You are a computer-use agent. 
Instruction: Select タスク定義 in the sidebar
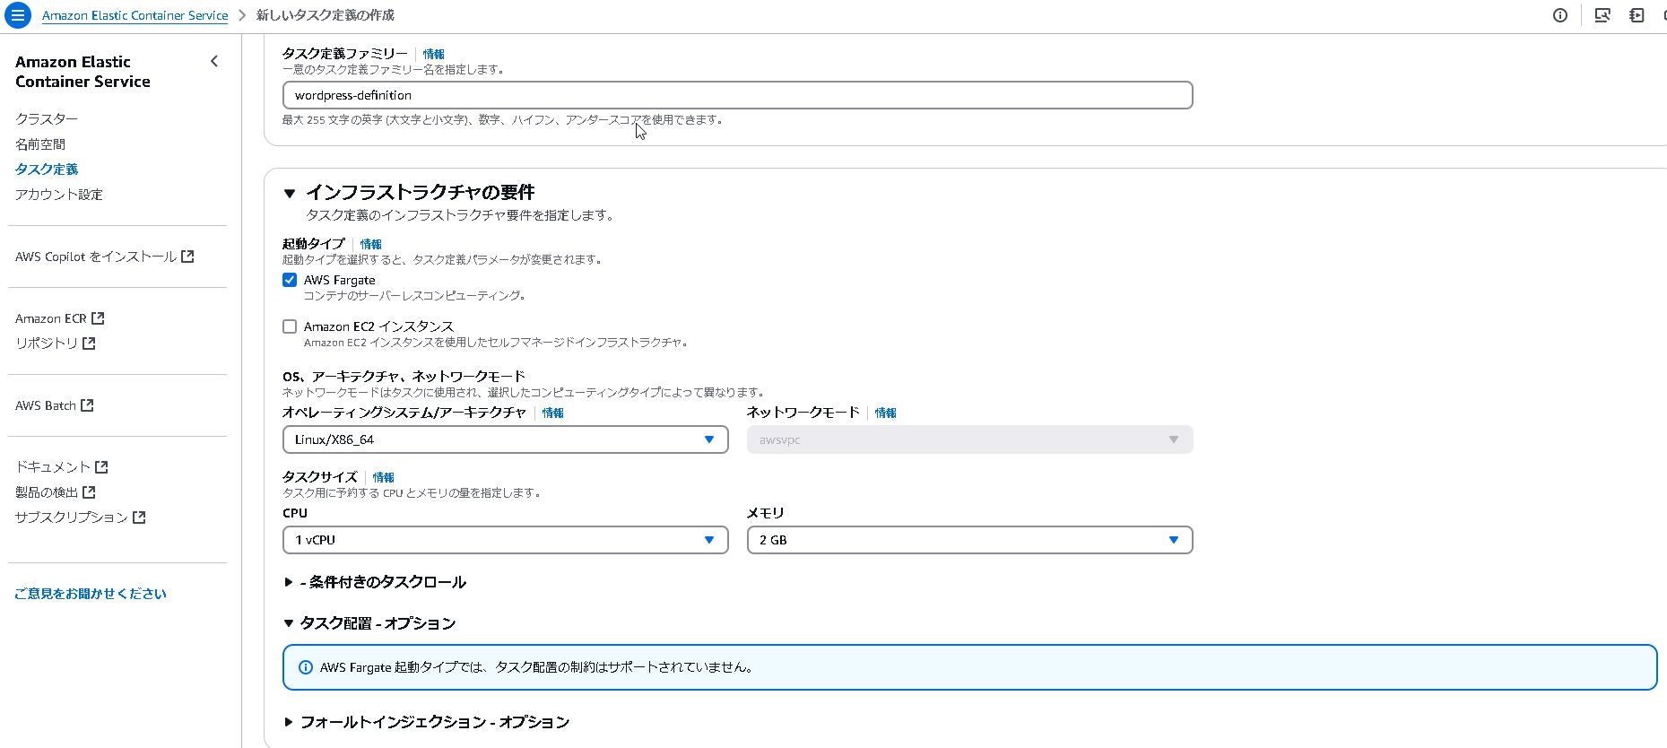47,169
